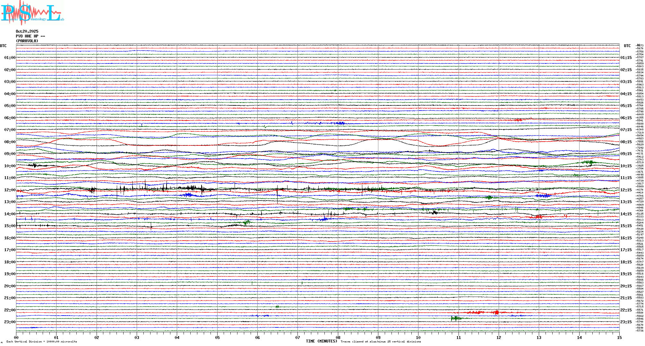The image size is (645, 346).
Task: Click the top-left UTC label
Action: [3, 46]
